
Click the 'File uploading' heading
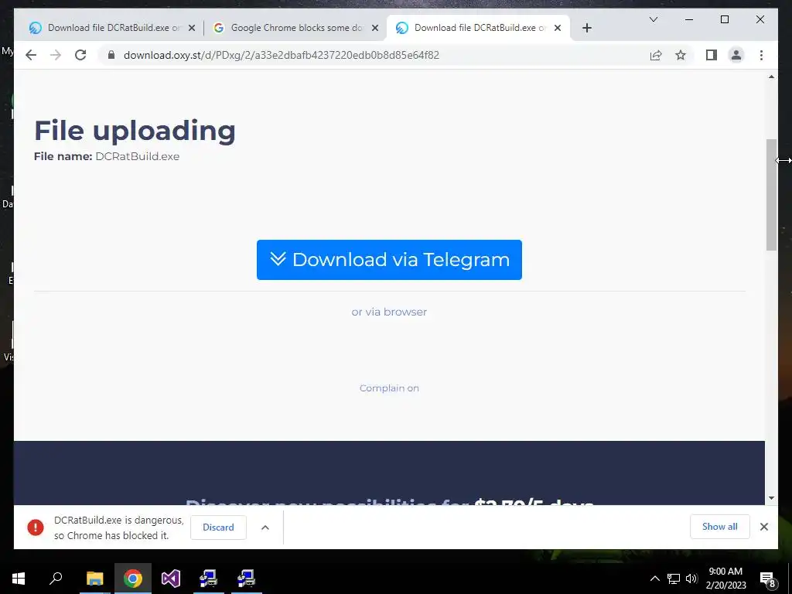(135, 130)
